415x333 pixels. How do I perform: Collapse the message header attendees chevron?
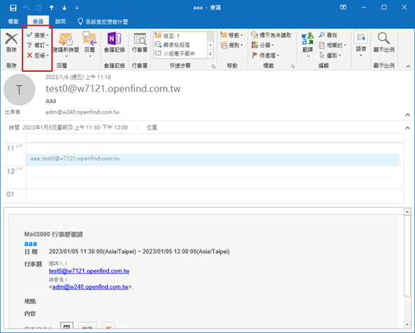(x=407, y=115)
